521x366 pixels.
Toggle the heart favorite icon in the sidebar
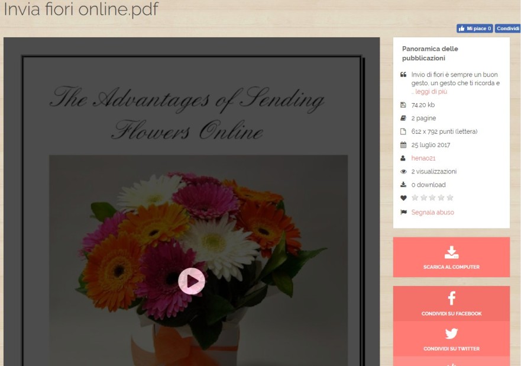point(403,198)
